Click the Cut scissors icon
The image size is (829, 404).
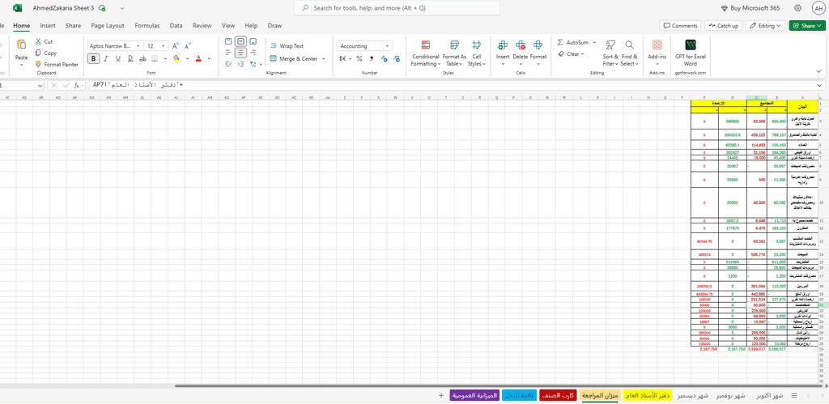click(x=39, y=41)
